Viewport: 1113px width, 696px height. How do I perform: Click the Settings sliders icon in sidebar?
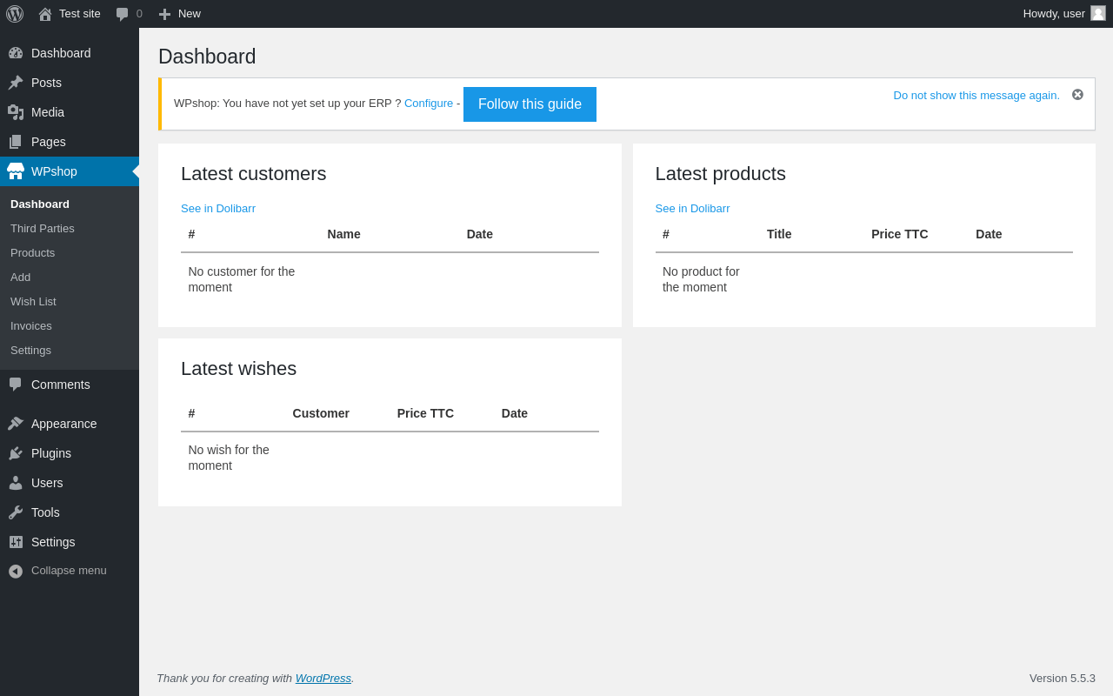coord(16,542)
